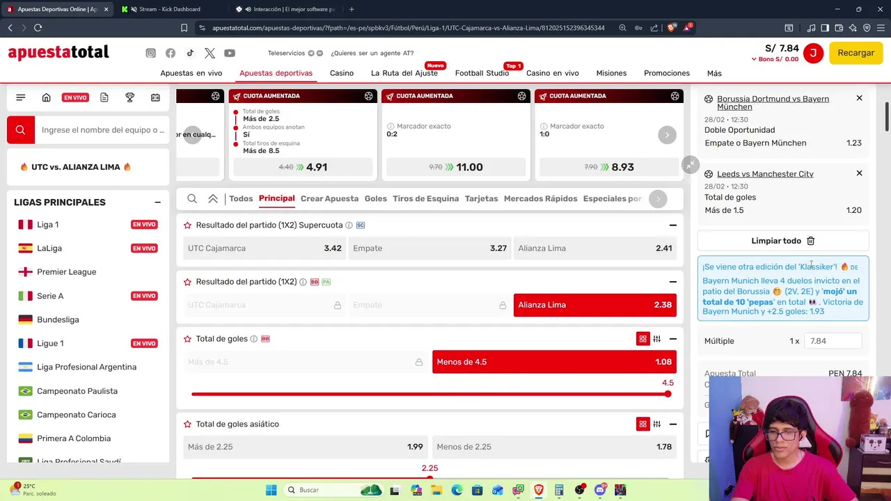Toggle Menos de 4.5 at 1.08 selection
The image size is (891, 501).
point(554,362)
